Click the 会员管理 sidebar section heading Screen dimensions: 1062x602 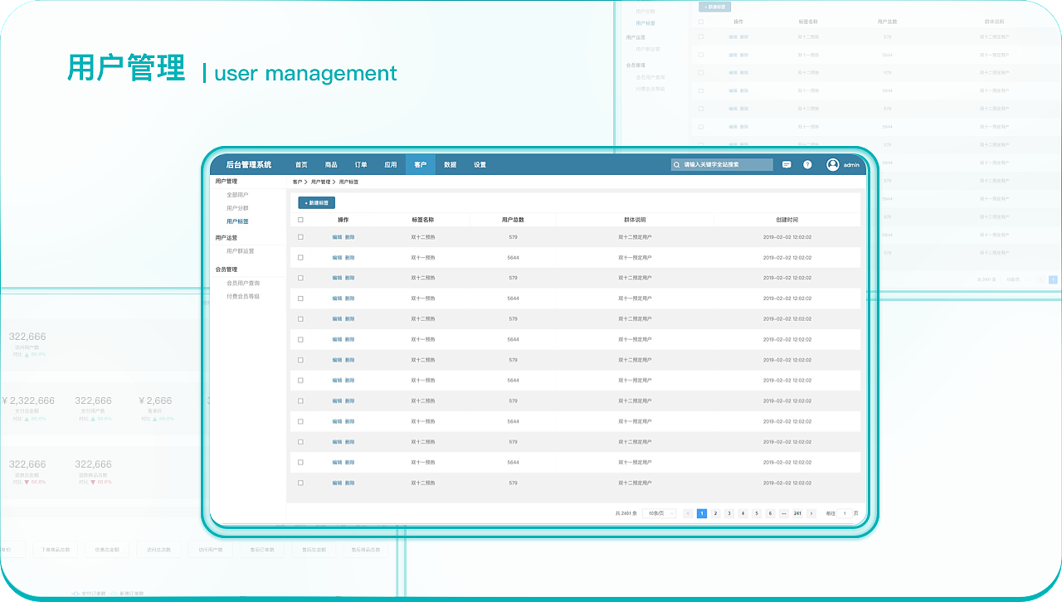(x=227, y=269)
